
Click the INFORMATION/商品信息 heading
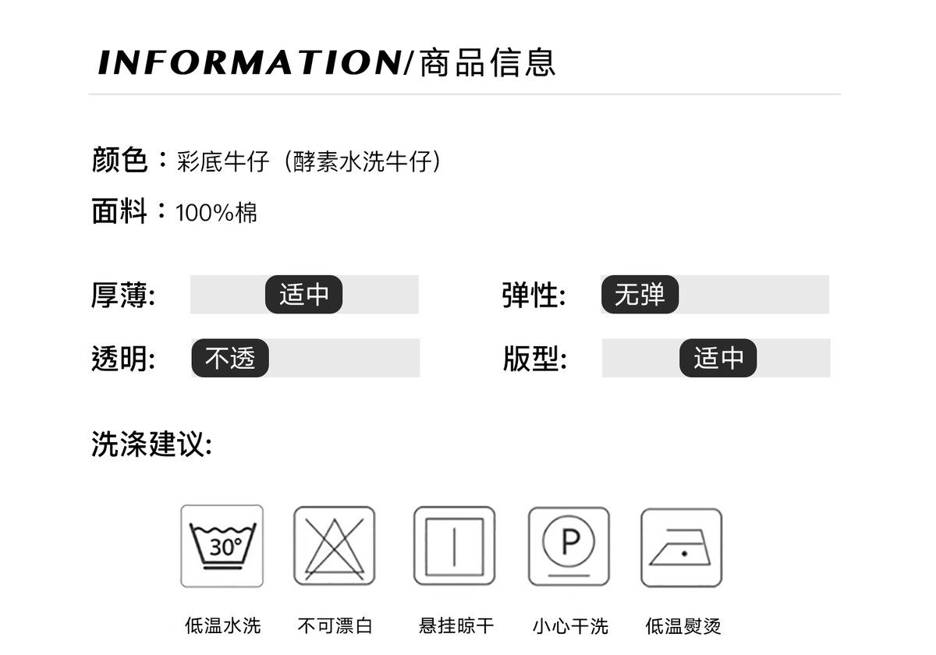click(x=327, y=63)
